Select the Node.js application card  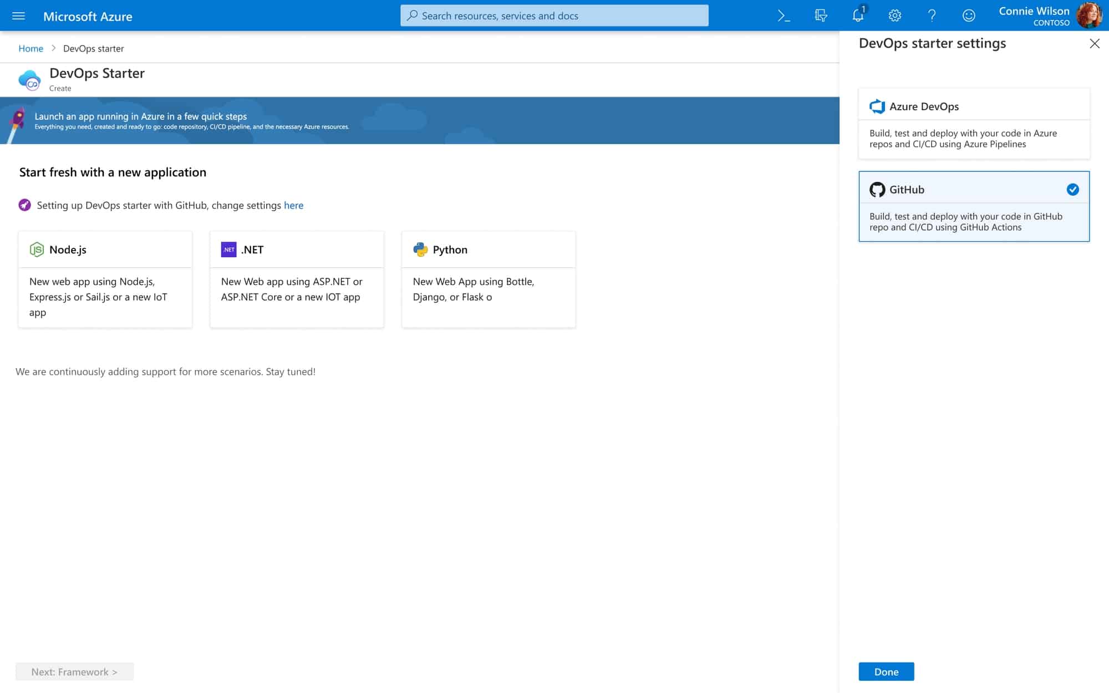[x=105, y=279]
